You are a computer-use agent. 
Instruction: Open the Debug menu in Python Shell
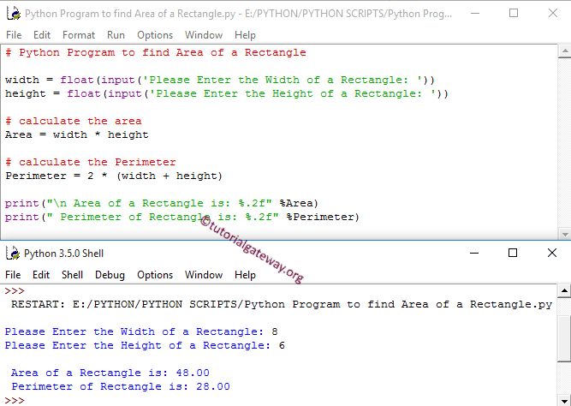[110, 275]
